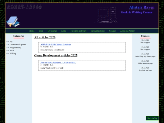Open the Blog page
Viewport: 164px width, 123px height.
pos(41,31)
